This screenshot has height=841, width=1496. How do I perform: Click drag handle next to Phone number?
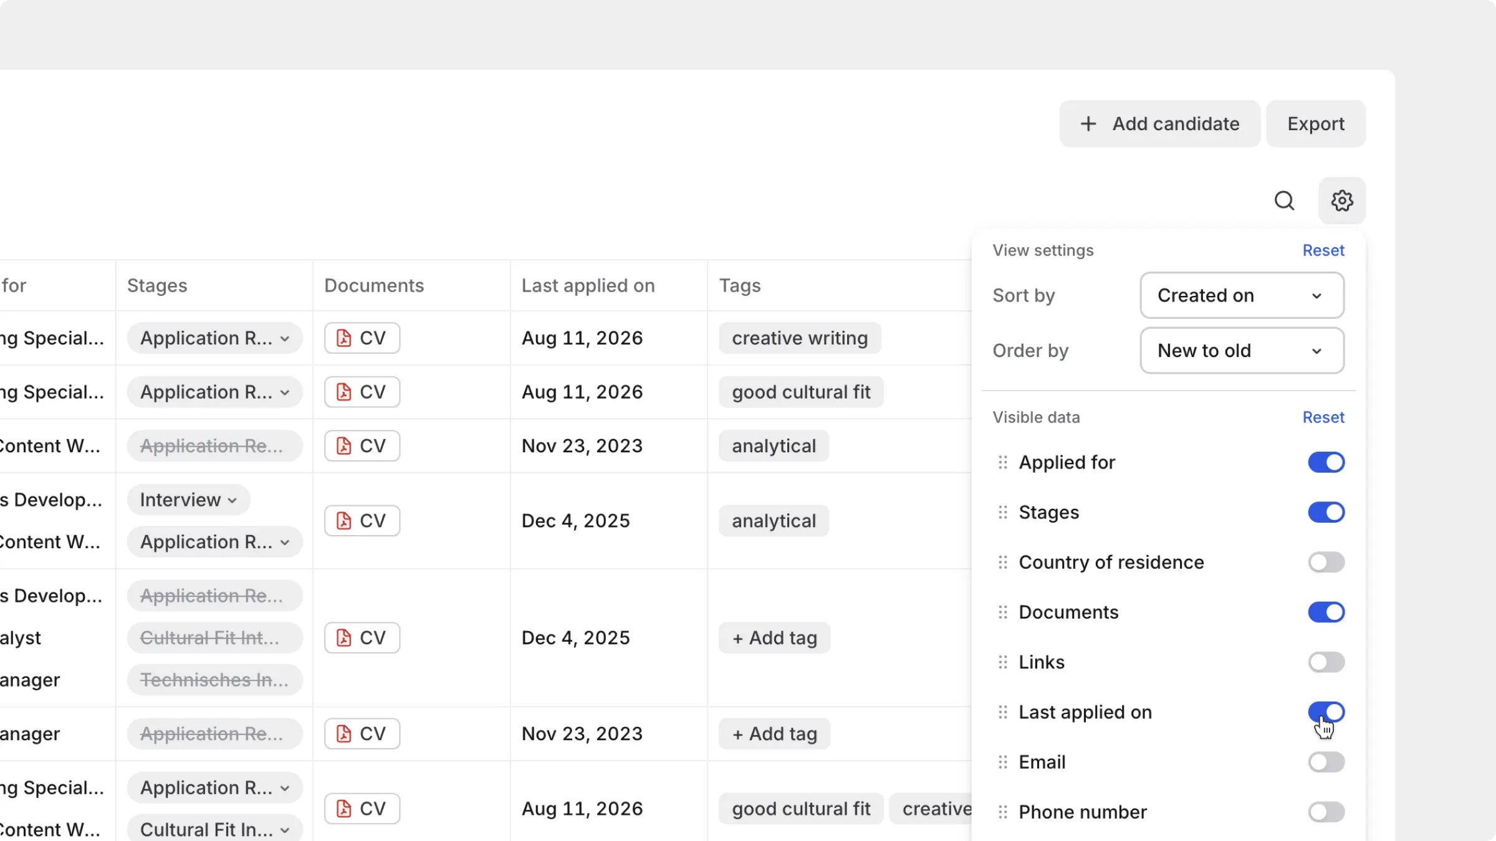coord(1002,812)
